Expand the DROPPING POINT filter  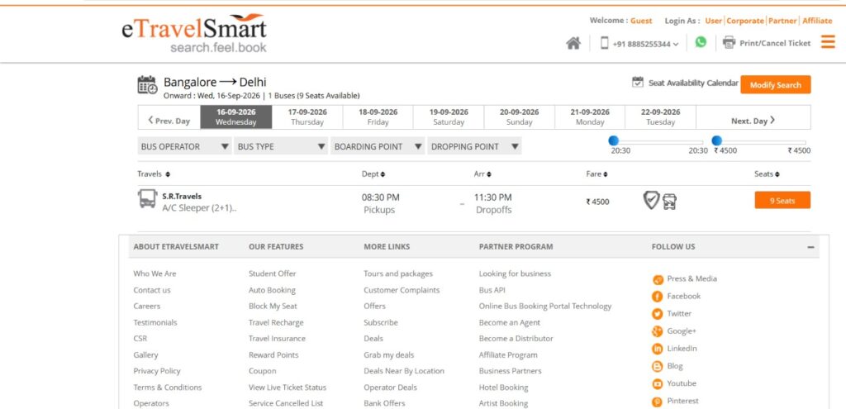coord(474,146)
